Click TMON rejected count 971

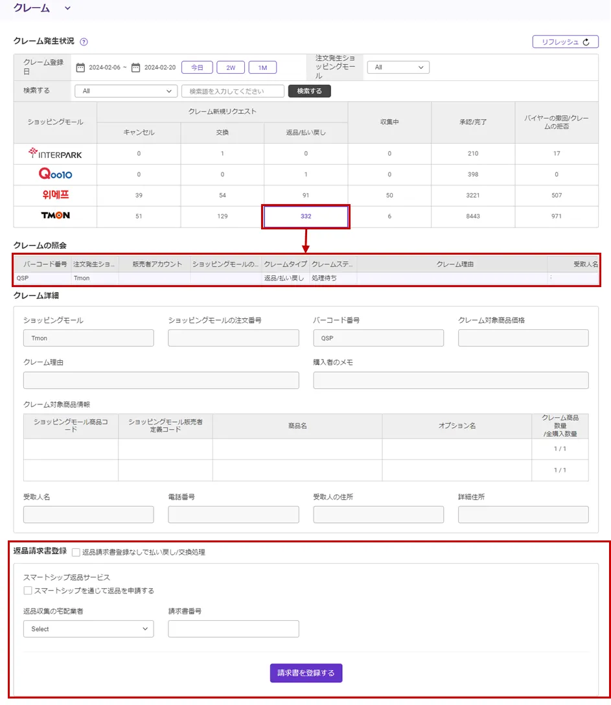557,216
